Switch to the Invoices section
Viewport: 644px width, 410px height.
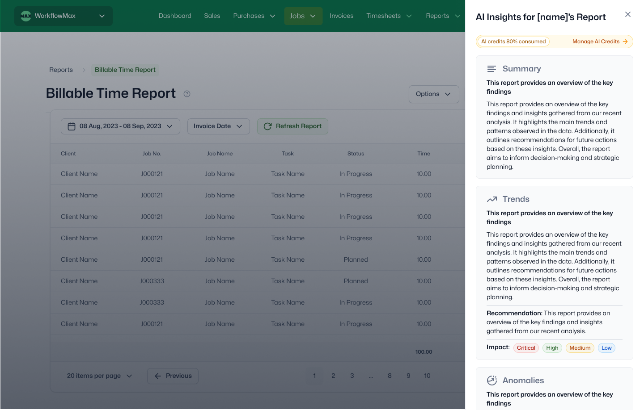click(x=341, y=16)
